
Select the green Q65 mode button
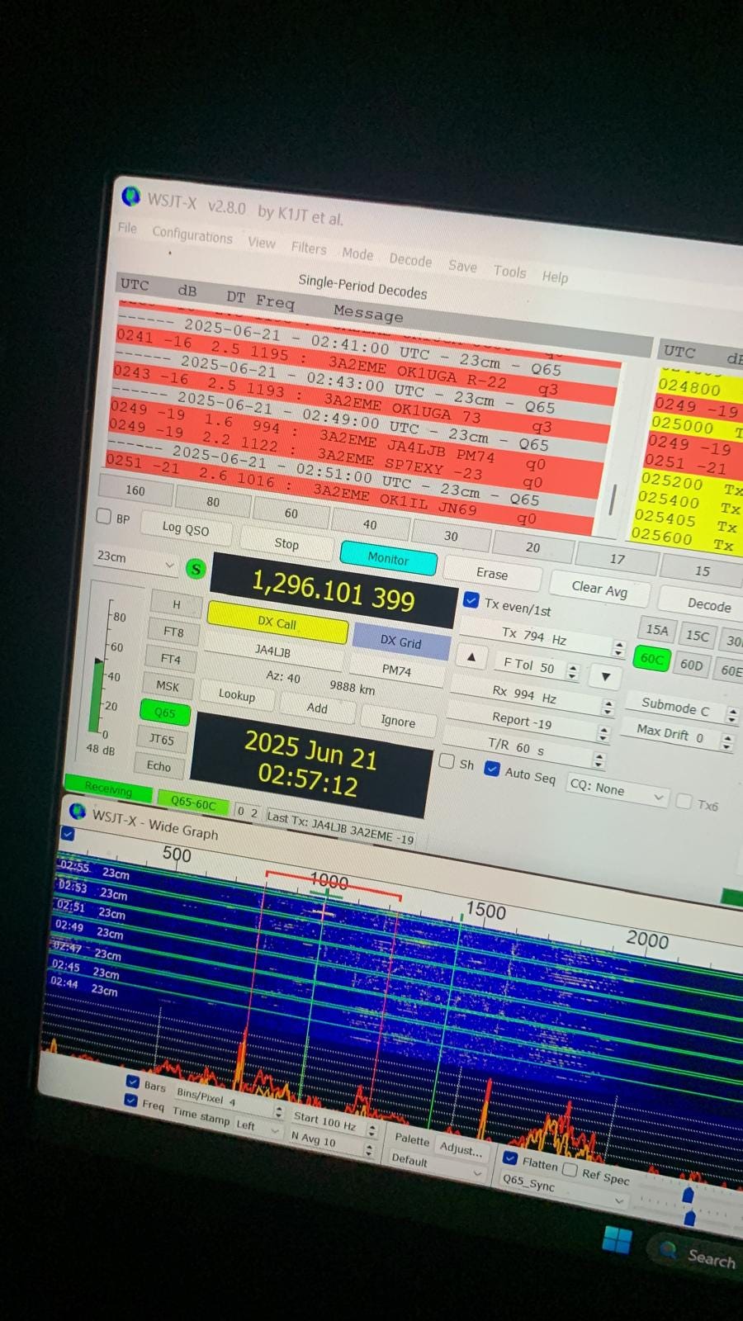(164, 713)
